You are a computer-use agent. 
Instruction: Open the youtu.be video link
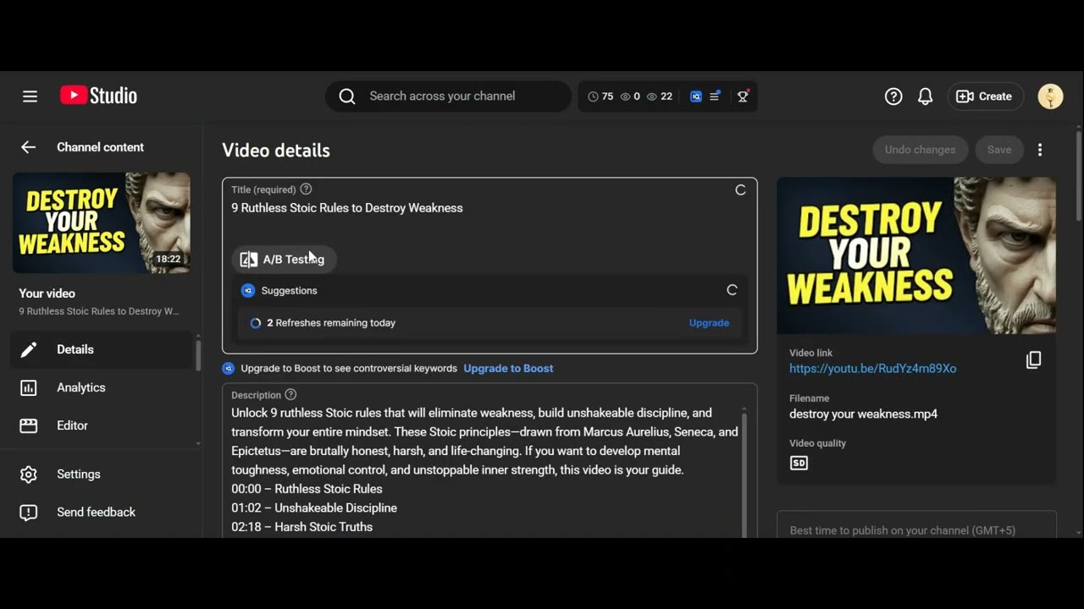click(x=872, y=369)
